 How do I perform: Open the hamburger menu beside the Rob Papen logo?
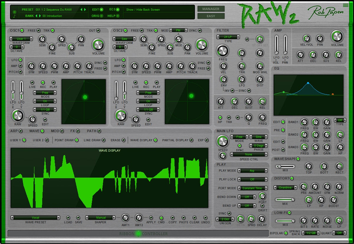point(346,5)
